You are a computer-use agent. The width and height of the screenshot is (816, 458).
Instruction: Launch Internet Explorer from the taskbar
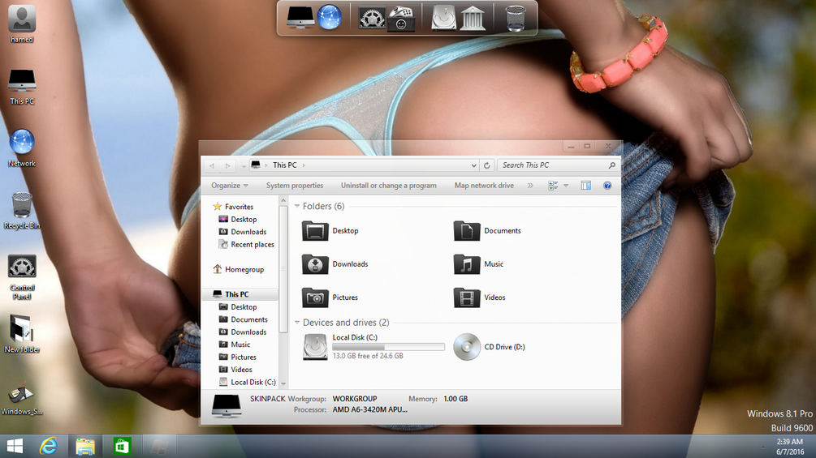(x=49, y=446)
